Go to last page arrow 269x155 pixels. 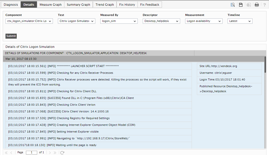[x=55, y=153]
